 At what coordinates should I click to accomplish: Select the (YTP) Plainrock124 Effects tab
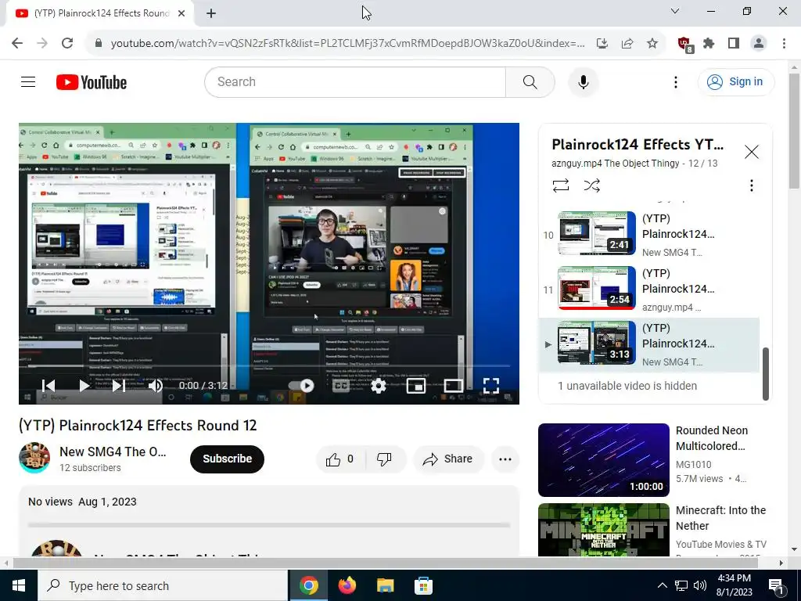pos(100,13)
